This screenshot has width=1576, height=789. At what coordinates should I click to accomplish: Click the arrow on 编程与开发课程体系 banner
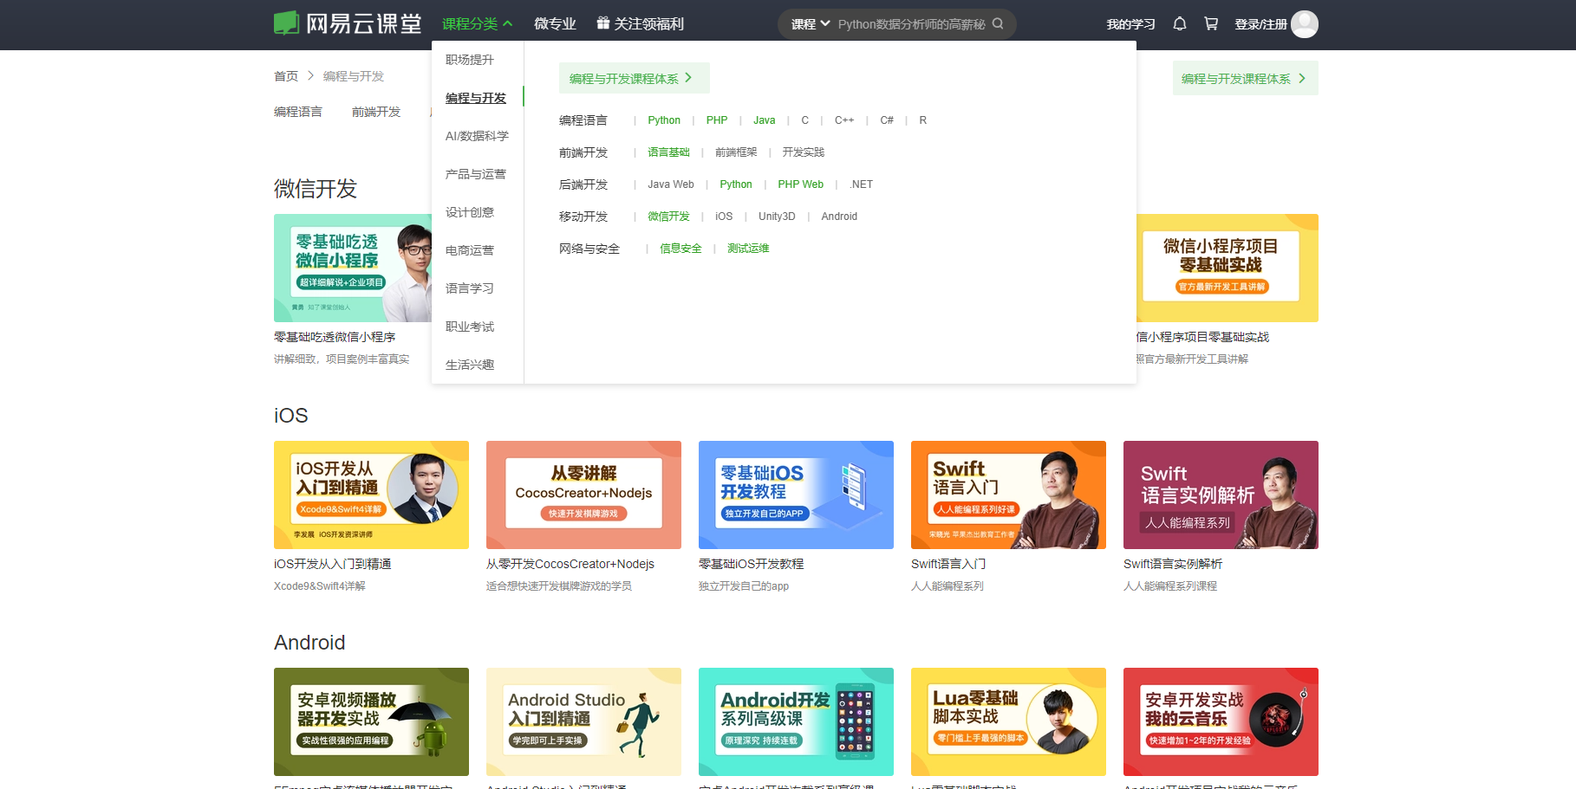pyautogui.click(x=1301, y=77)
